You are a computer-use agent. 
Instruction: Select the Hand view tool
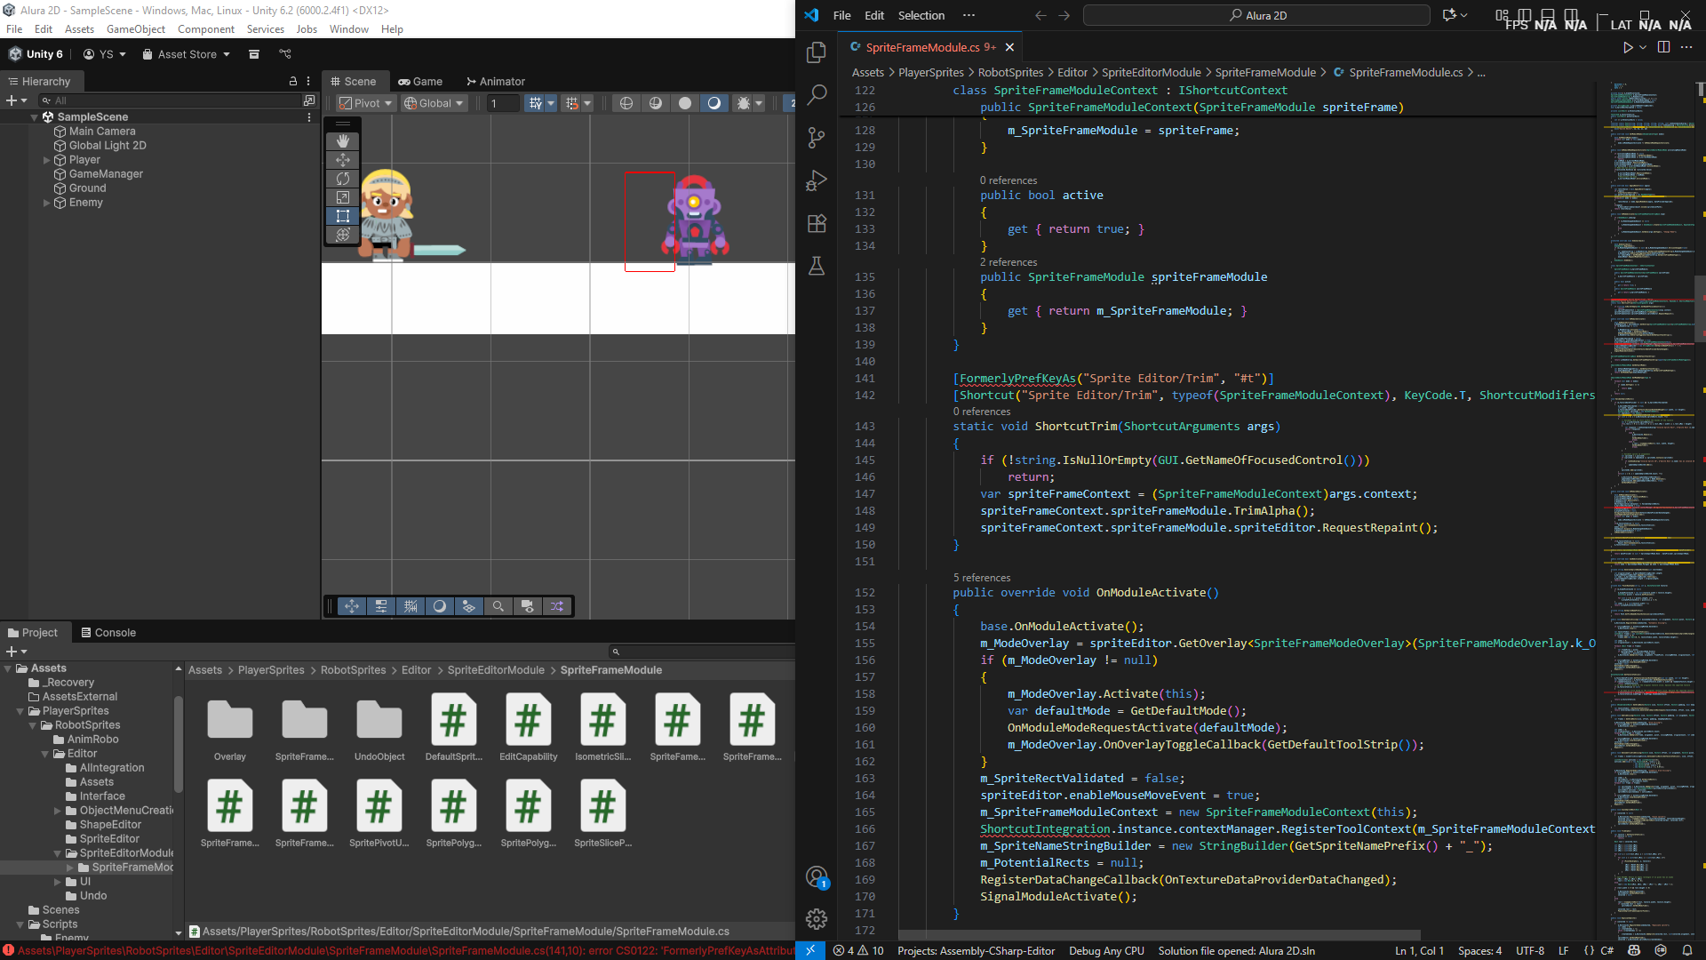pyautogui.click(x=343, y=141)
